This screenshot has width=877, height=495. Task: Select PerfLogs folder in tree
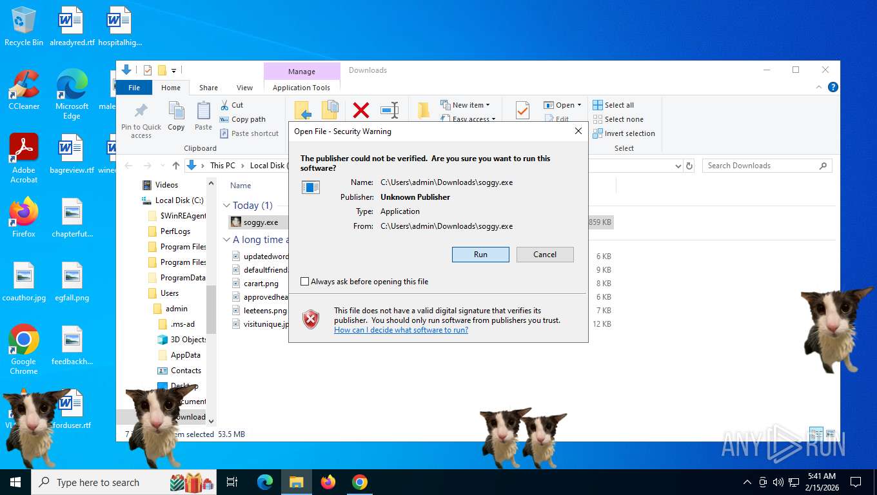click(x=175, y=231)
